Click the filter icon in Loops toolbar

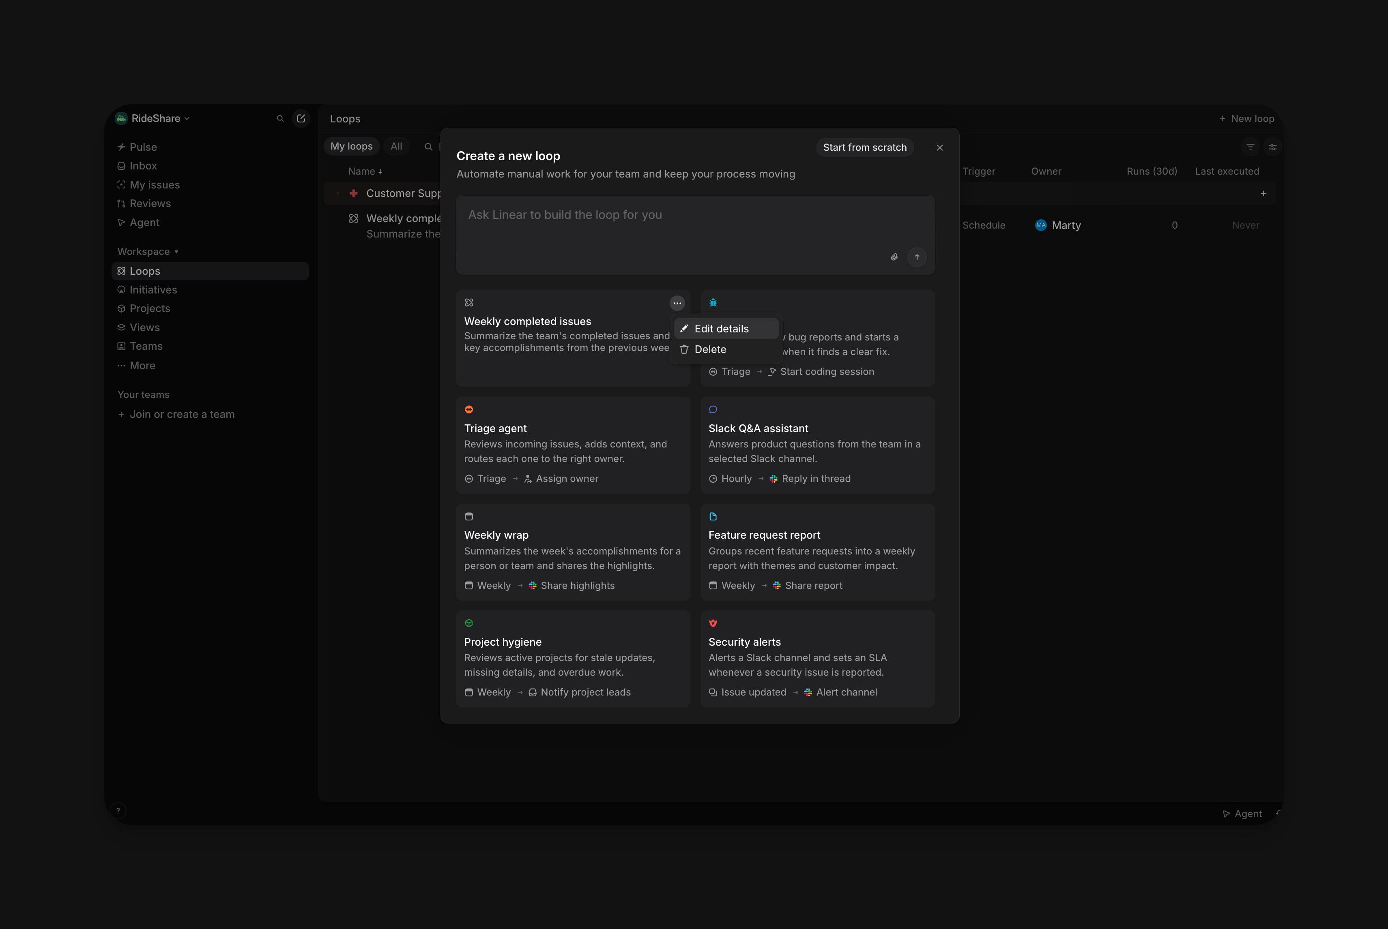coord(1250,147)
